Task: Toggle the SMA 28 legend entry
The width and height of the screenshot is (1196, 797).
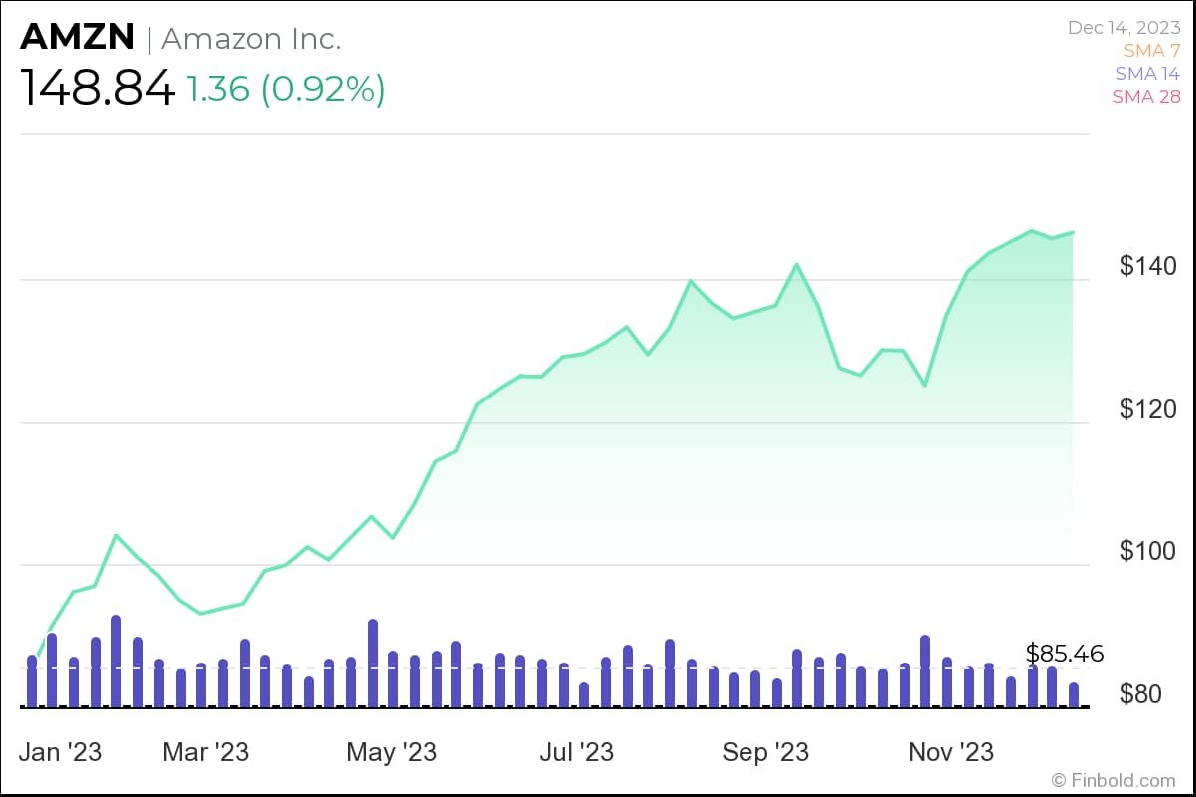Action: point(1146,97)
